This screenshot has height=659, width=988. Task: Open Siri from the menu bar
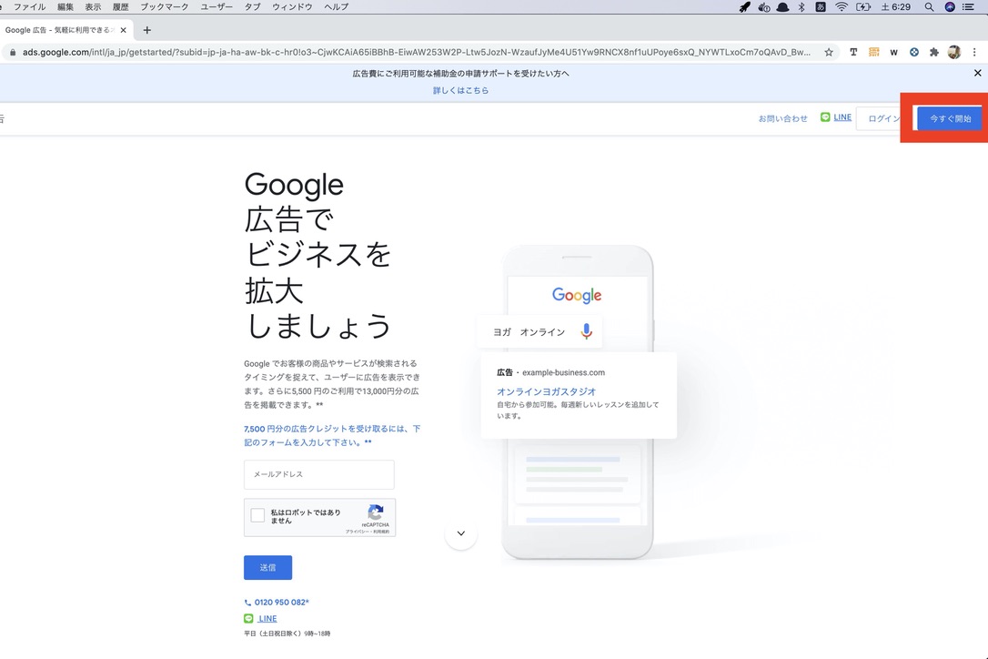(950, 7)
